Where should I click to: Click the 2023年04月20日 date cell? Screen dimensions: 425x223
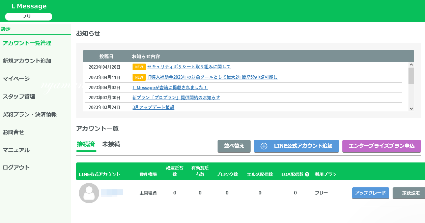click(105, 67)
